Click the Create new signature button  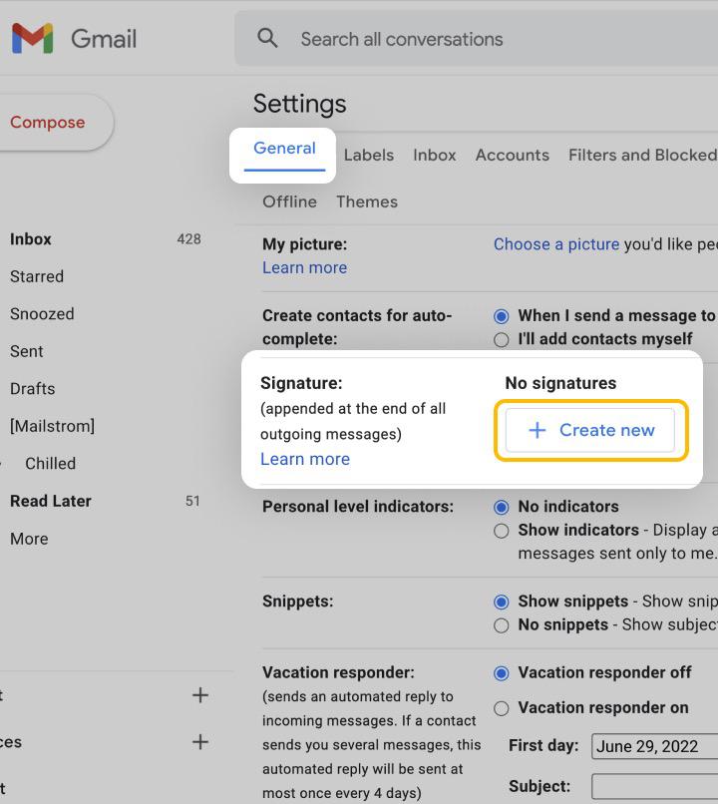pyautogui.click(x=590, y=430)
